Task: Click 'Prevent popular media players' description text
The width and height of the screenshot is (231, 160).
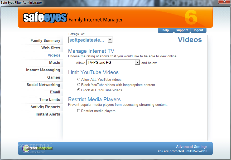Action: (x=118, y=105)
